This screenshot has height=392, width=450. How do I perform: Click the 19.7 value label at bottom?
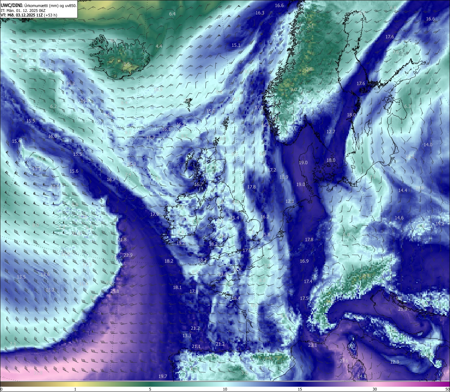163,376
